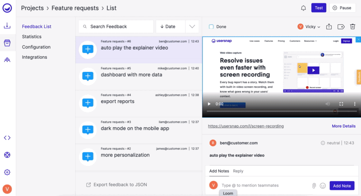The image size is (361, 196).
Task: Select feedback 'more personalization'
Action: (x=139, y=157)
